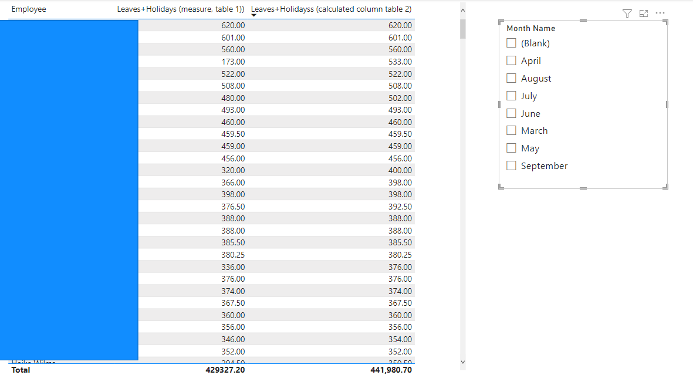Click the Month Name slicer title
Screen dimensions: 693x385
point(531,28)
